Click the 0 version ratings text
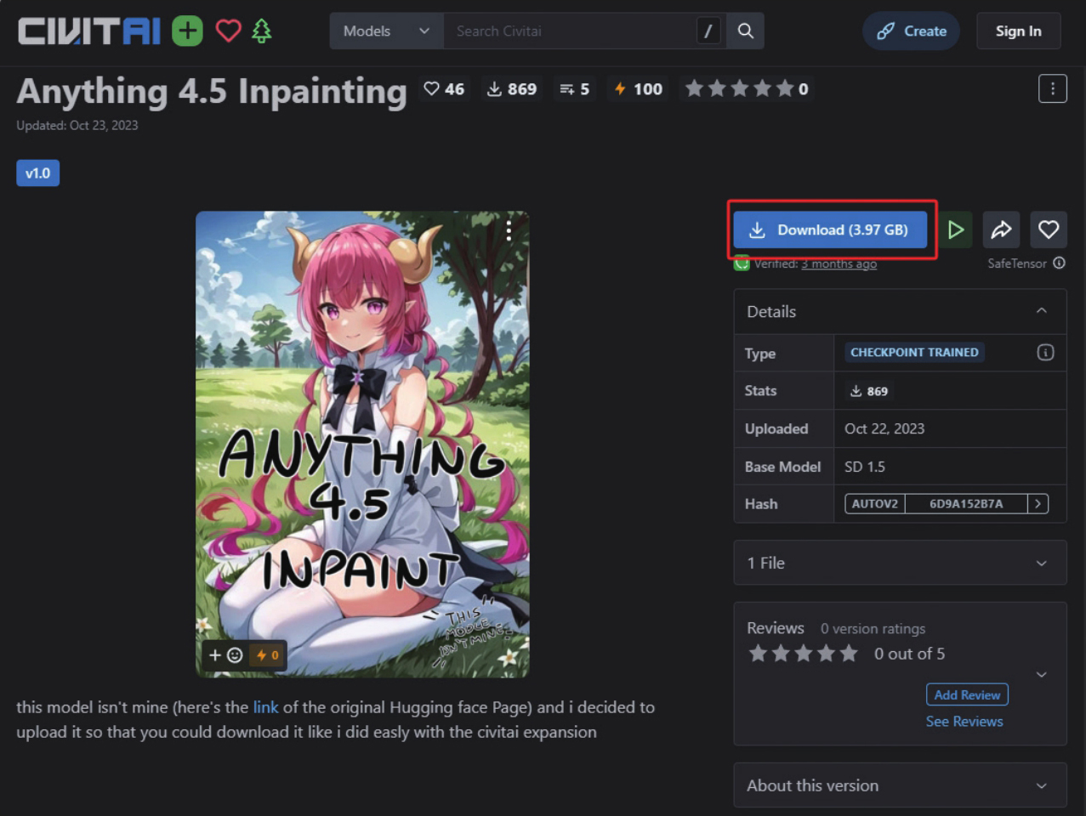This screenshot has width=1086, height=816. tap(873, 629)
